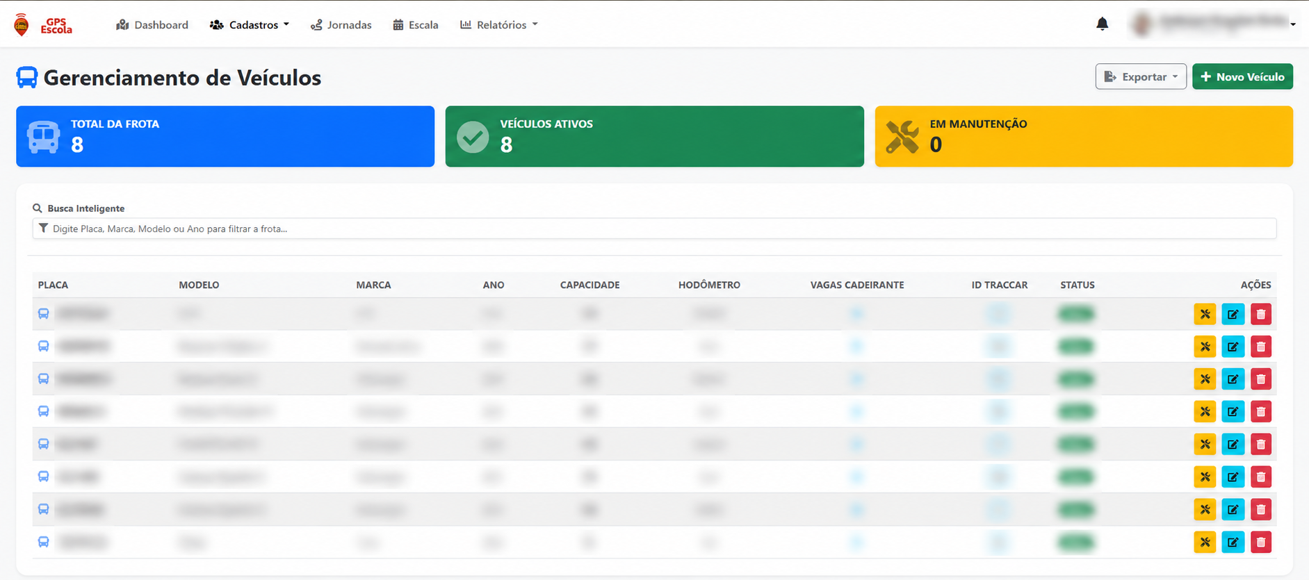Expand the user profile menu
1309x580 pixels.
click(x=1213, y=24)
